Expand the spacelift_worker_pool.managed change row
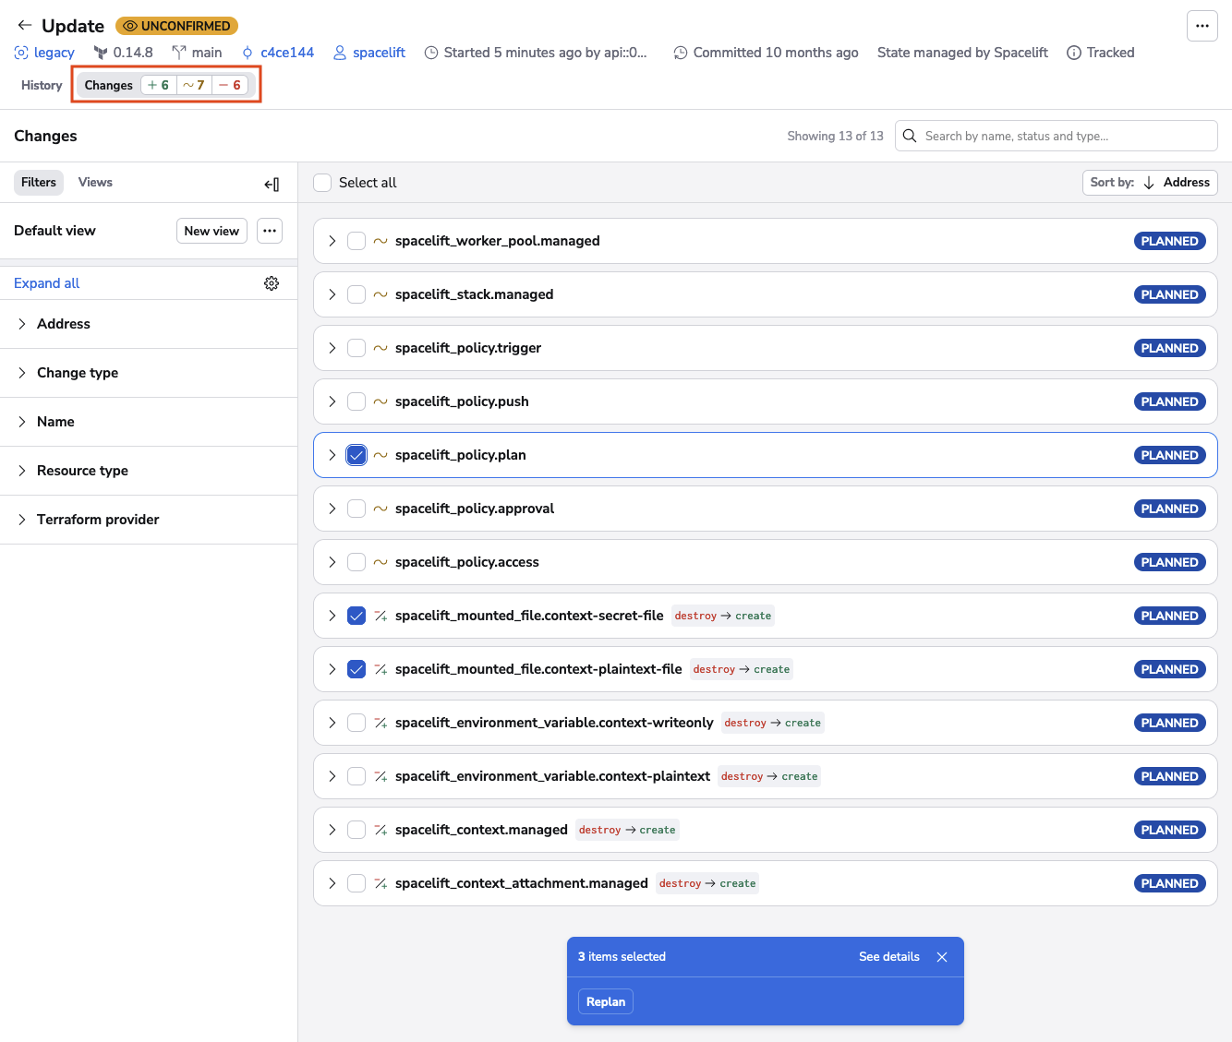1232x1042 pixels. 332,241
